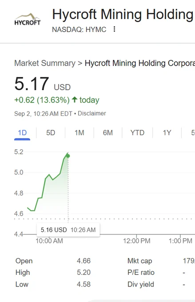Select the 1D chart range tab
Screen dimensions: 195x302
[22, 133]
